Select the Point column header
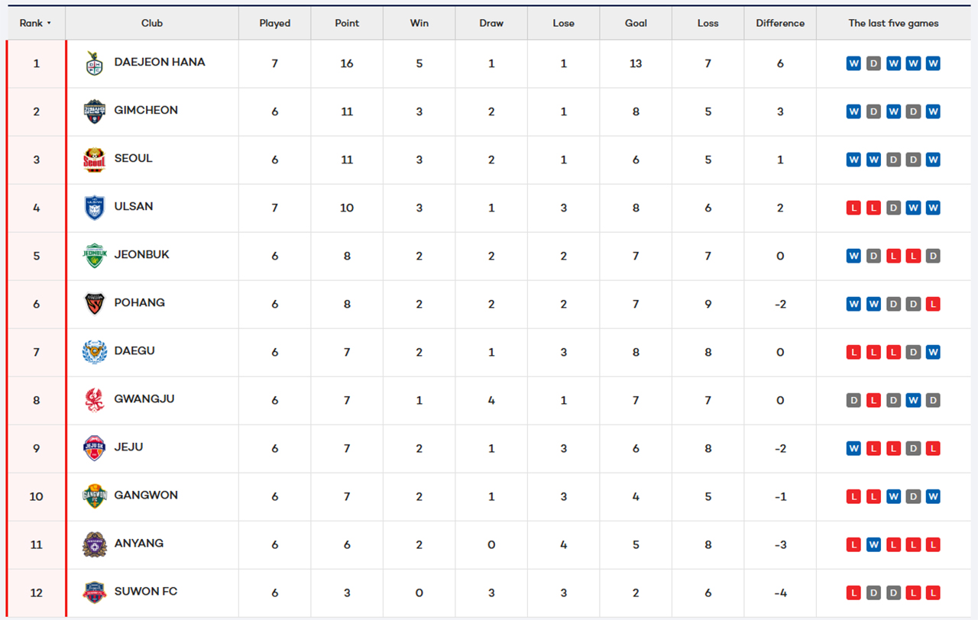 pyautogui.click(x=347, y=23)
